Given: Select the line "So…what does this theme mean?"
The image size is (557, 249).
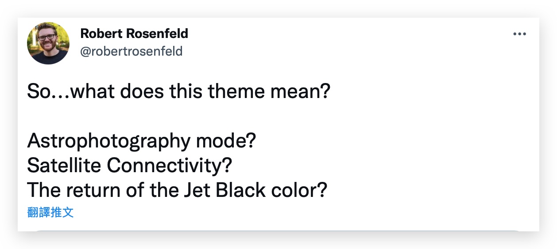Looking at the screenshot, I should tap(179, 92).
